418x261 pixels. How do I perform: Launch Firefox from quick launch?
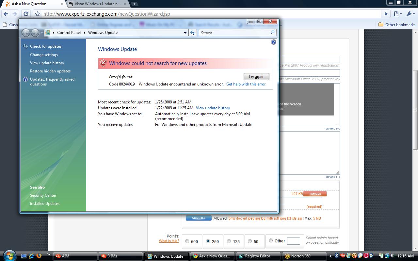[x=39, y=256]
